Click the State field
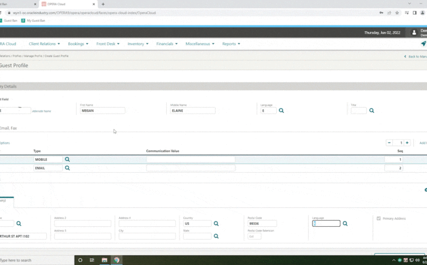Screen dimensions: 427x265 click(x=197, y=236)
